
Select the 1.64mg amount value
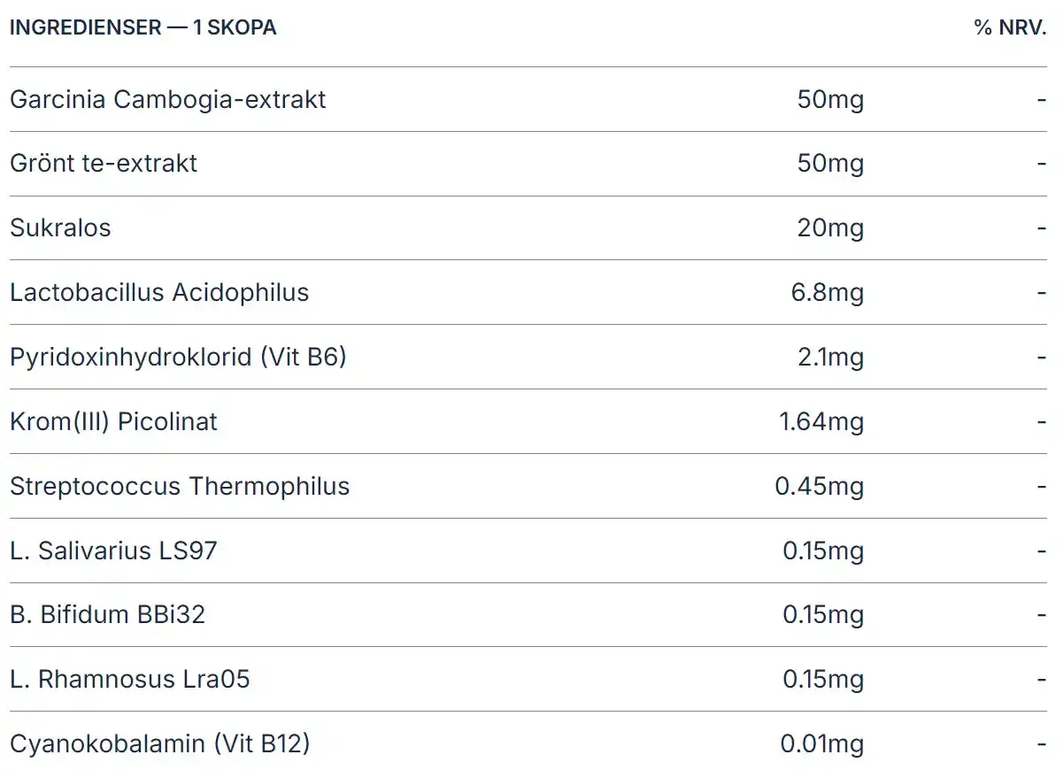point(821,422)
